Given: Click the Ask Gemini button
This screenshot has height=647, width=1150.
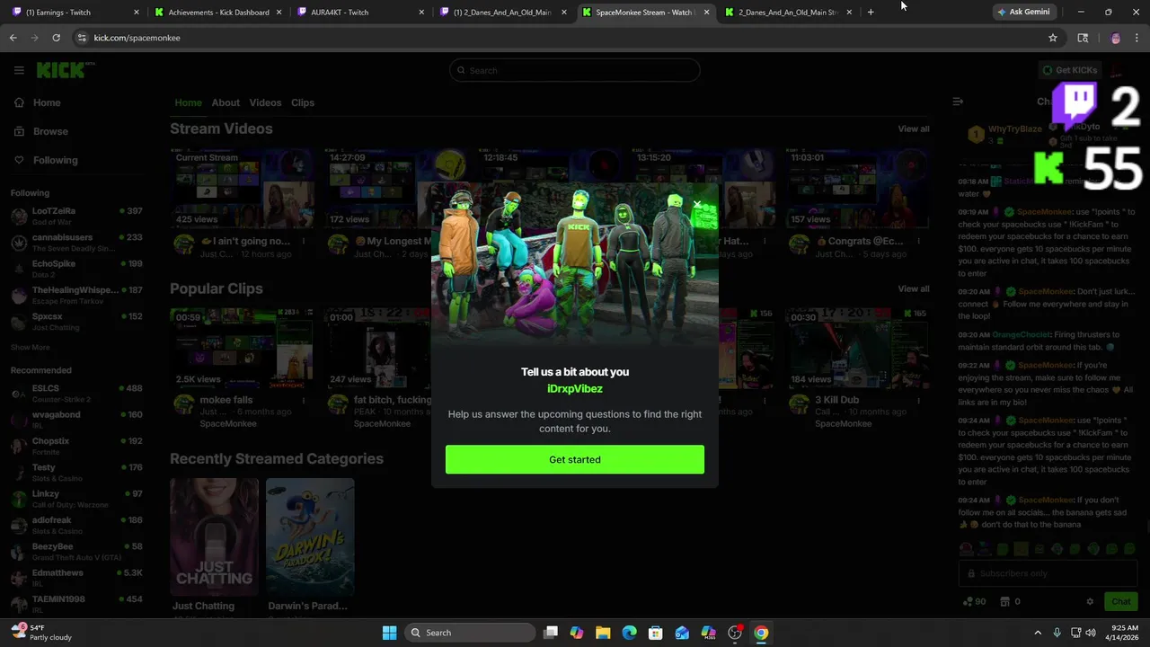Looking at the screenshot, I should tap(1023, 12).
